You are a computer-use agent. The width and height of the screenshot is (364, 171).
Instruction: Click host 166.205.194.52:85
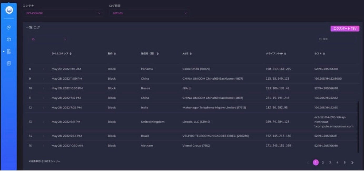tap(326, 108)
